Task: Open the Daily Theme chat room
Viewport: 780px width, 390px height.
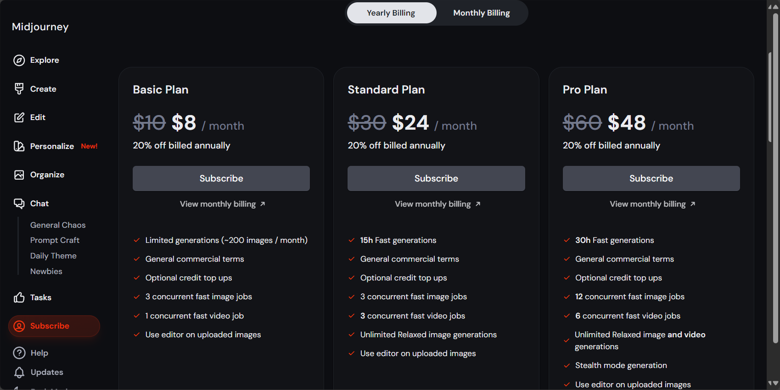Action: tap(53, 256)
